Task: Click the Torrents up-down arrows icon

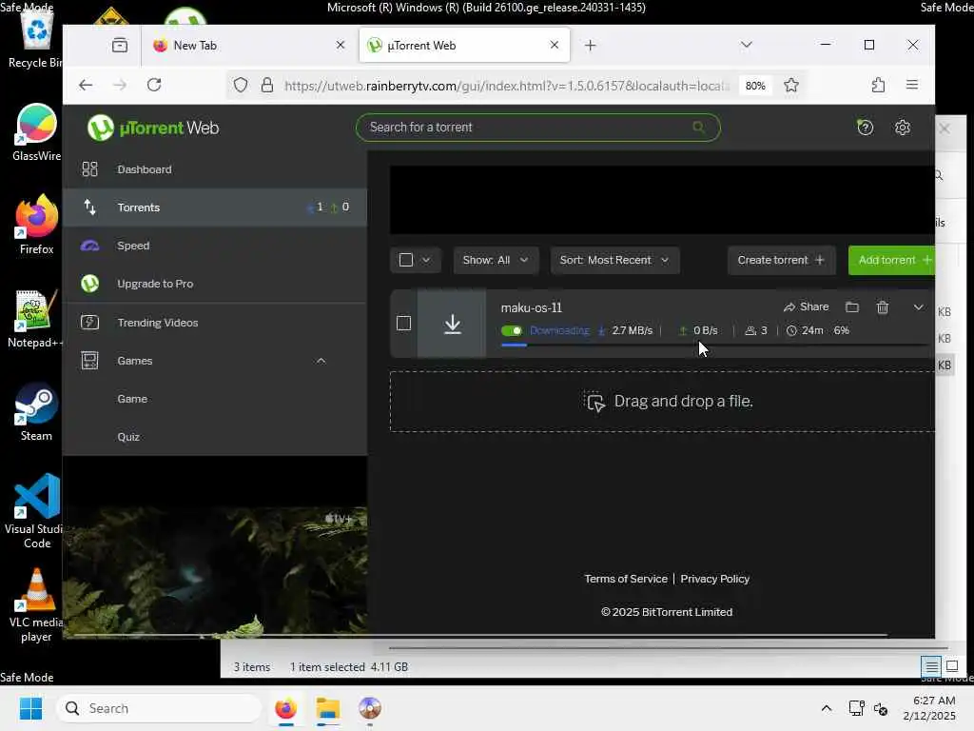Action: click(x=89, y=207)
